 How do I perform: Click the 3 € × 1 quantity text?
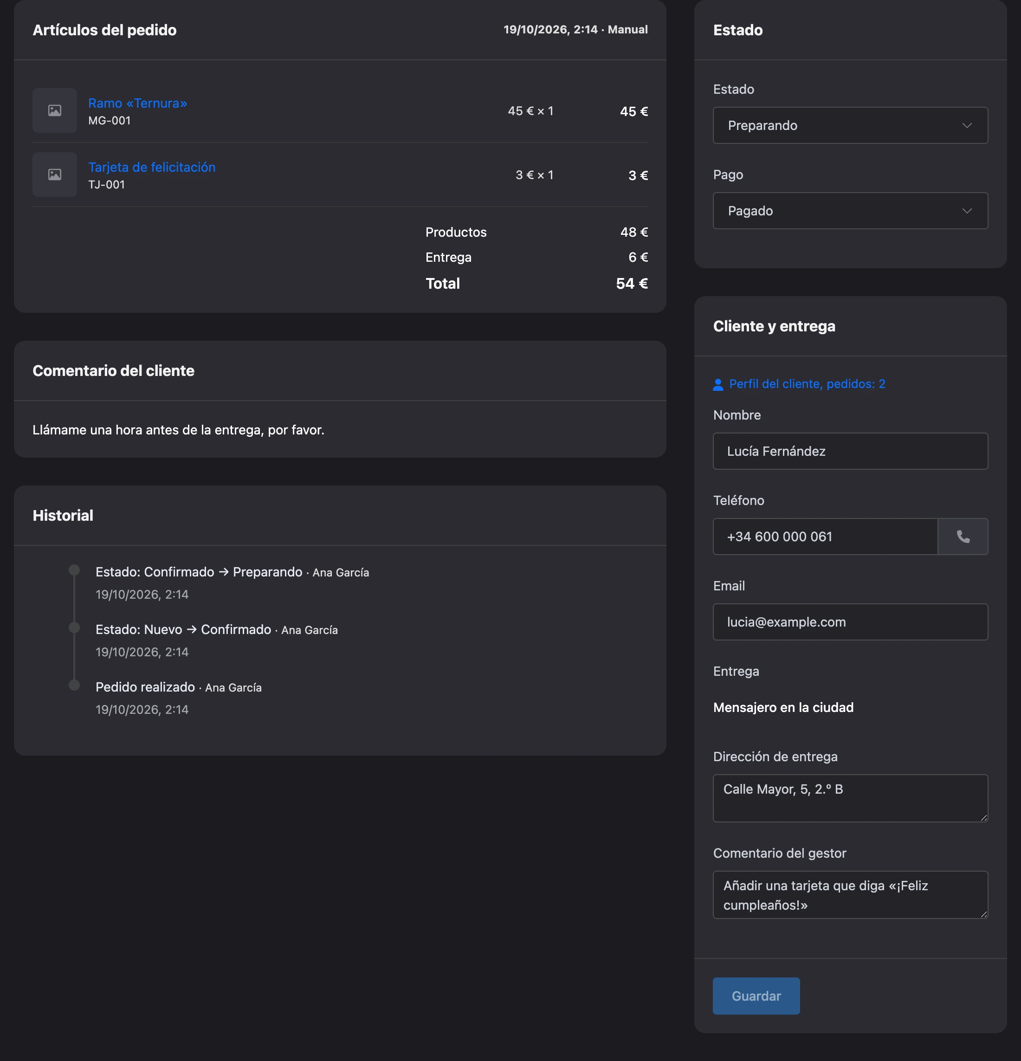tap(534, 175)
